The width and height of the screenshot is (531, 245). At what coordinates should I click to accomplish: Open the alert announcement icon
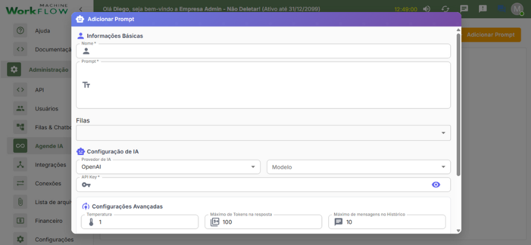point(483,9)
